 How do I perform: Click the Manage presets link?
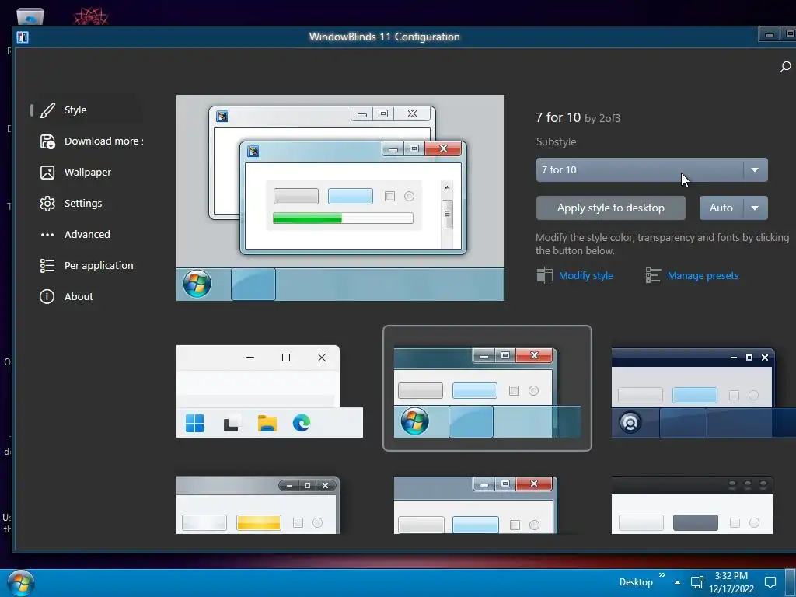click(703, 276)
